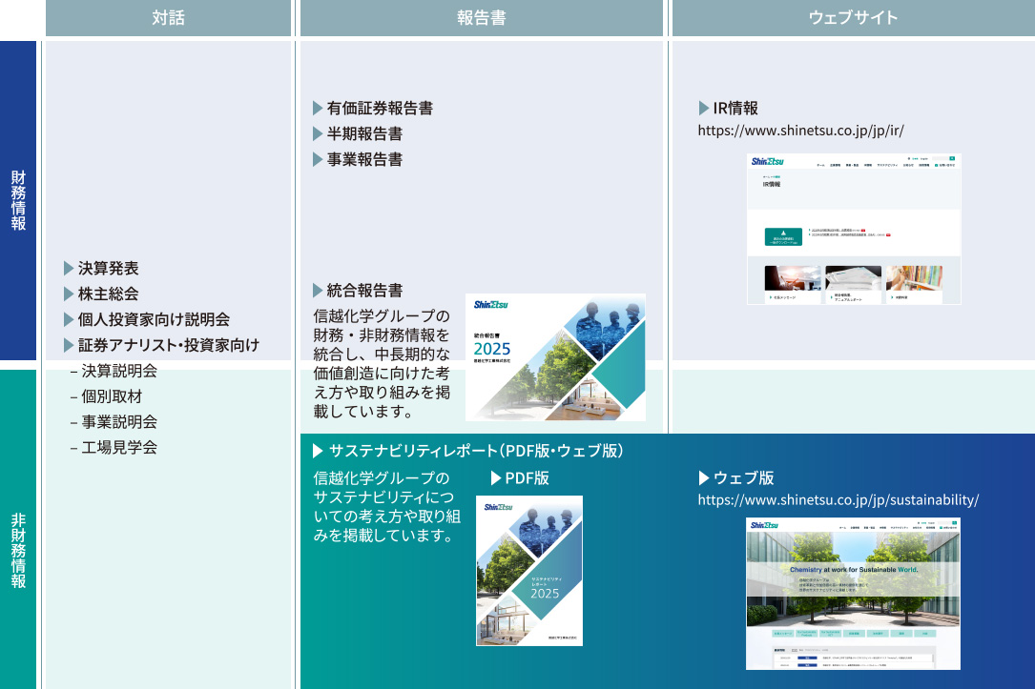Select the 財務情報 row label
This screenshot has height=689, width=1035.
(18, 200)
